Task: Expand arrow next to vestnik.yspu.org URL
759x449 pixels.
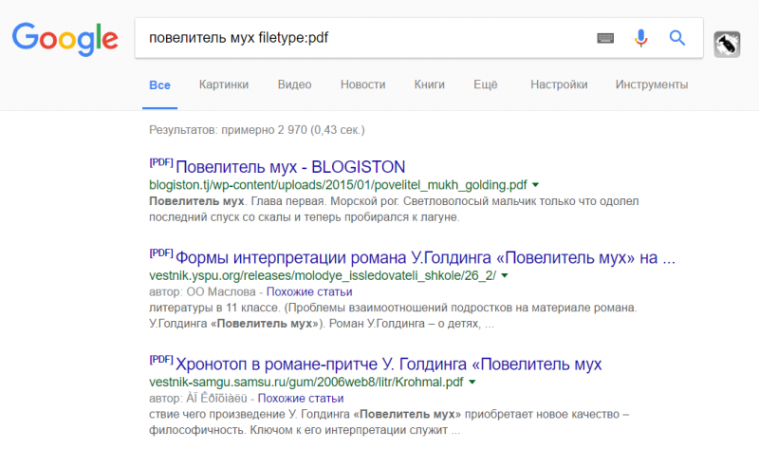Action: point(504,276)
